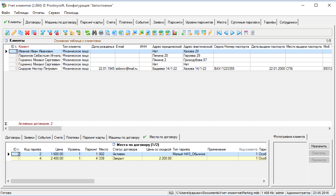This screenshot has width=336, height=196.
Task: Click the pencil edit record icon
Action: [x=14, y=33]
